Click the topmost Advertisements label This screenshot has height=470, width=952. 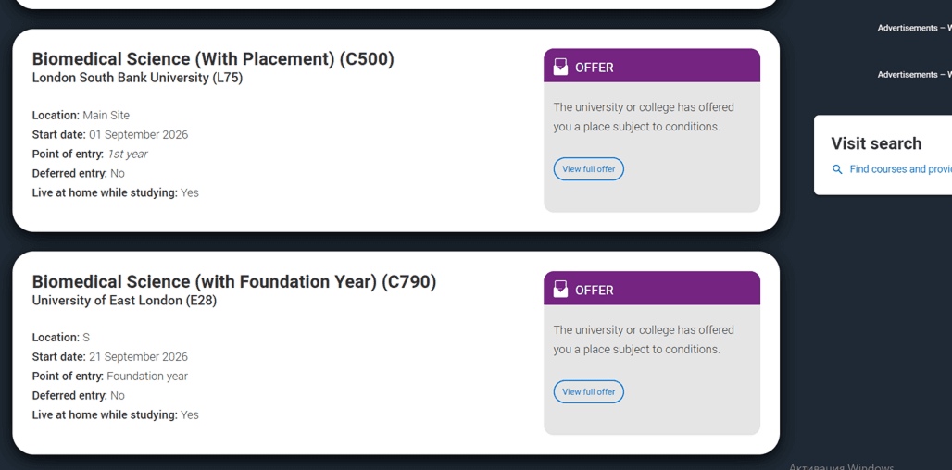912,28
